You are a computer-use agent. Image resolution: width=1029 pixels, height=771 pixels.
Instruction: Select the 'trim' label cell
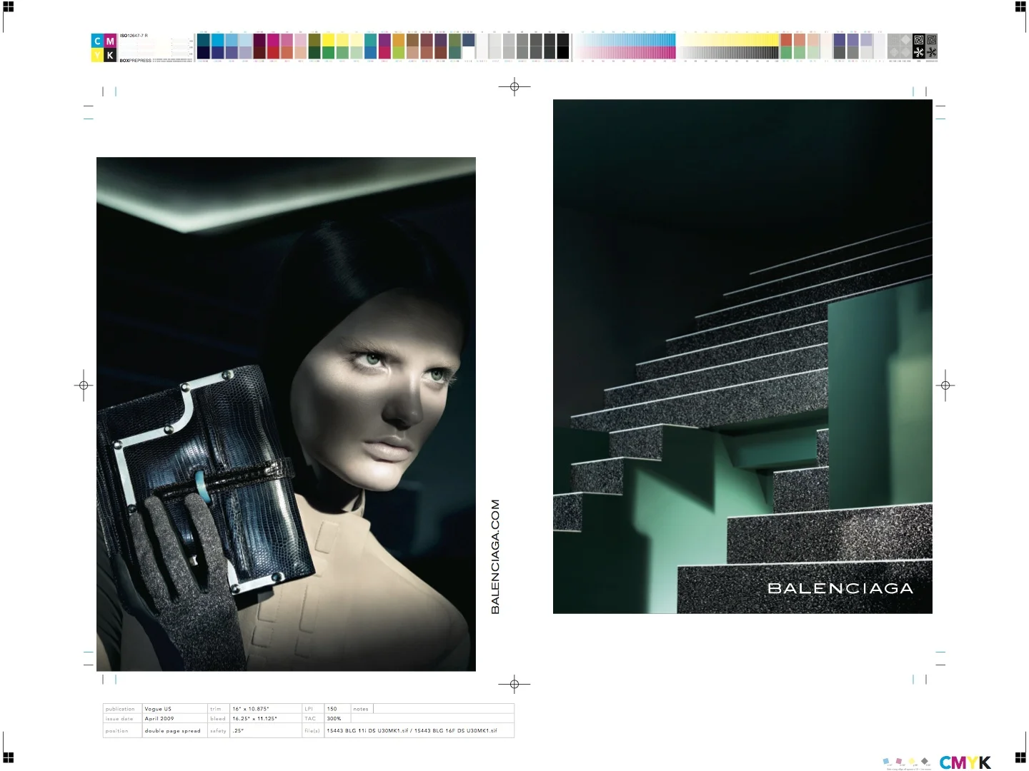click(219, 709)
